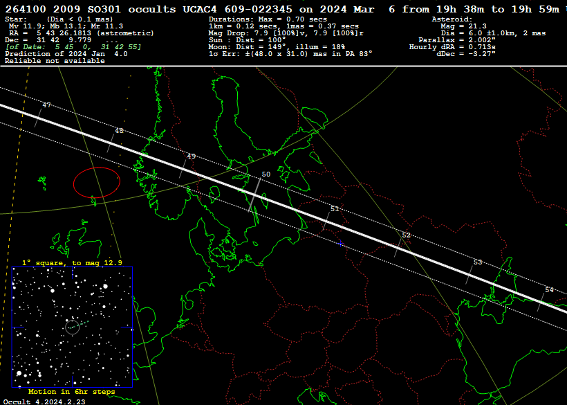
Task: Select '1km = 0.12 secs, 1mas = 0.37 secs'
Action: 284,26
